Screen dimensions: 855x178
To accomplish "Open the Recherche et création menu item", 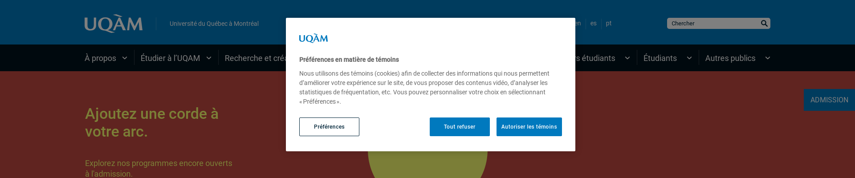I will tap(255, 58).
